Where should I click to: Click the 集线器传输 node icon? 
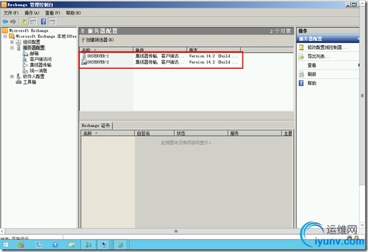(25, 65)
